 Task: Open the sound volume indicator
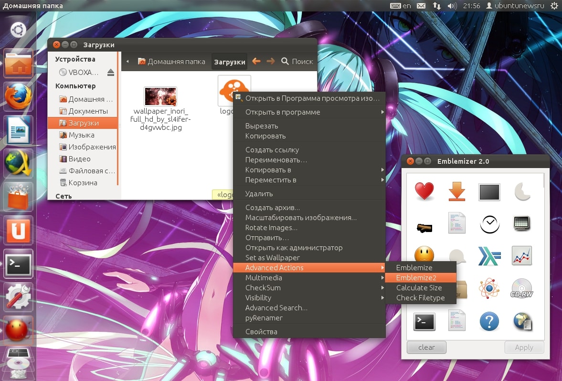click(x=452, y=6)
